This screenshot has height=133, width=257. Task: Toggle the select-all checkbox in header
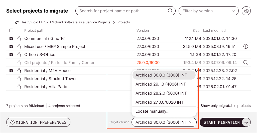click(x=11, y=30)
